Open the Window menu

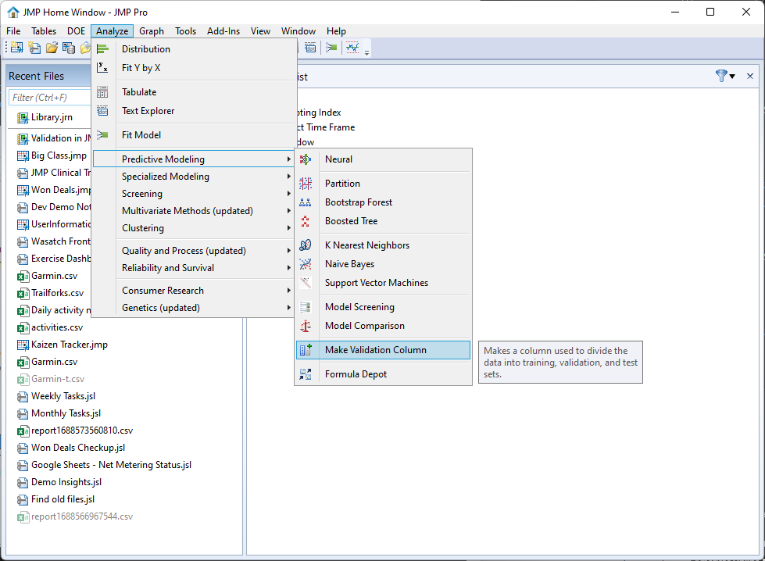click(x=298, y=31)
